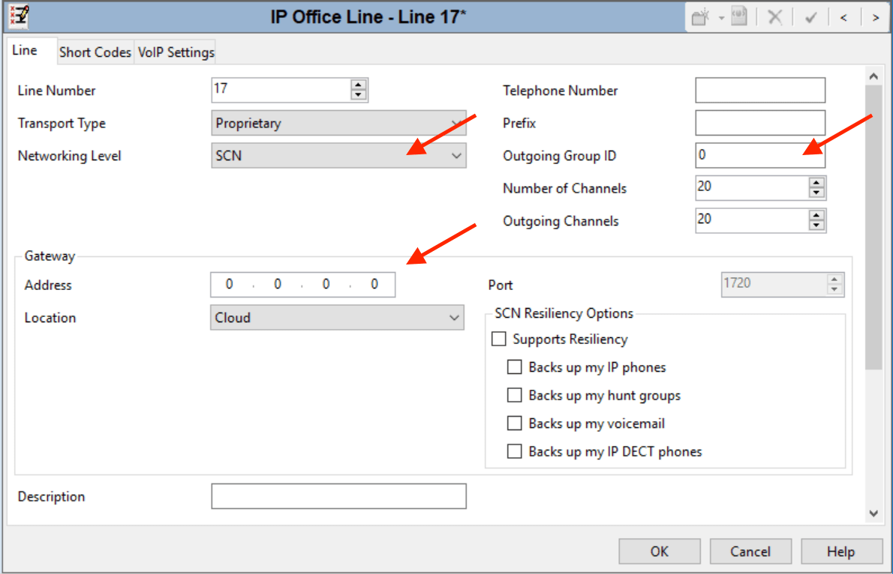Check Backs up my hunt groups
Viewport: 893px width, 574px height.
(x=514, y=395)
